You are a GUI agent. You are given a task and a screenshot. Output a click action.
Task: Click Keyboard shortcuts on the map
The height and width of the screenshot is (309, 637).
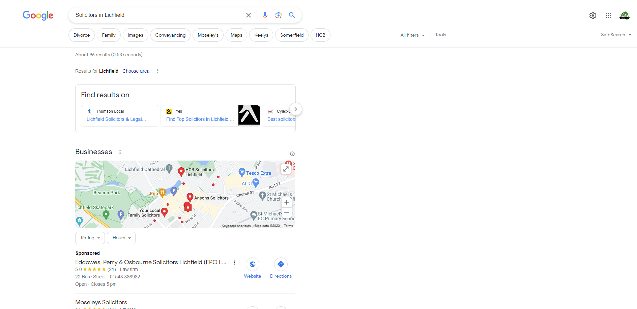point(236,226)
